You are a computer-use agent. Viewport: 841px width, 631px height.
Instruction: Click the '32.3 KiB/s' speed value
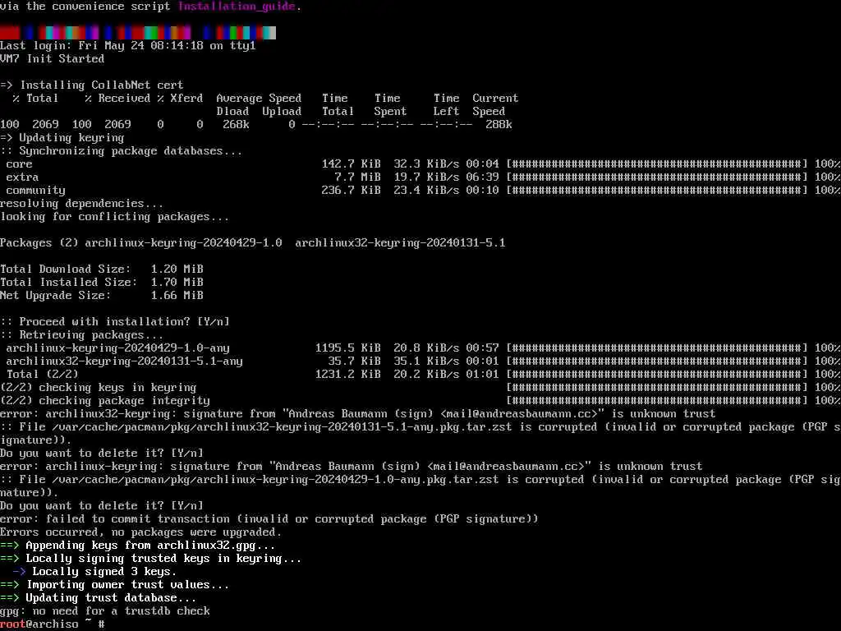pyautogui.click(x=426, y=164)
